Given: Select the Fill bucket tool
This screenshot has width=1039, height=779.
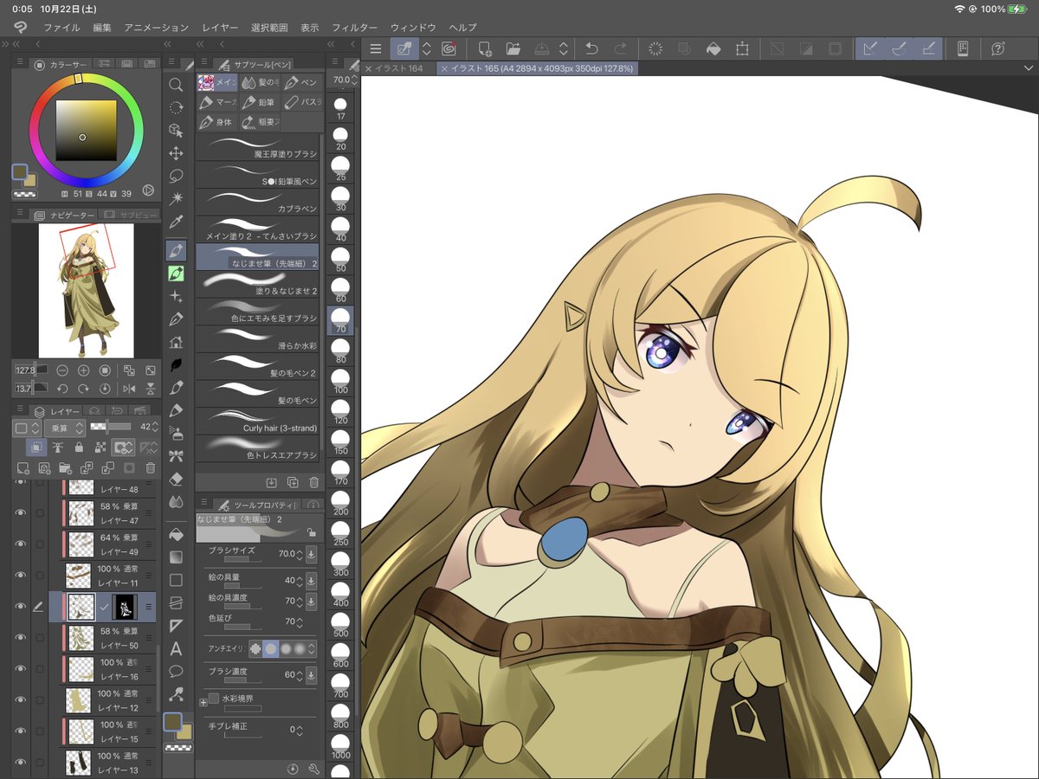Looking at the screenshot, I should click(x=176, y=534).
